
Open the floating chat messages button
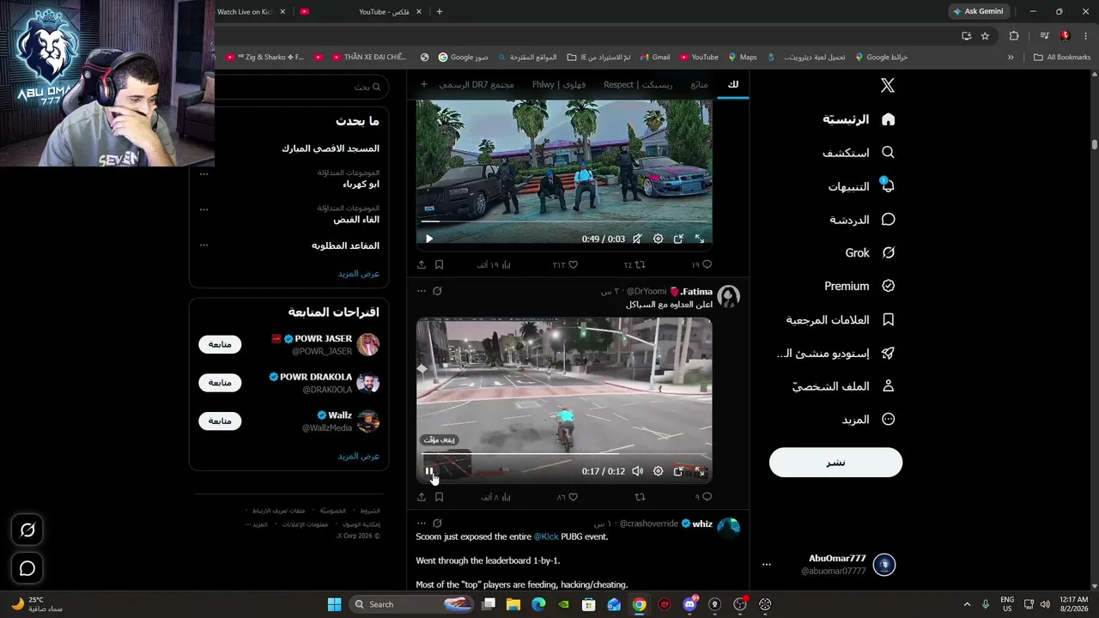click(x=27, y=568)
